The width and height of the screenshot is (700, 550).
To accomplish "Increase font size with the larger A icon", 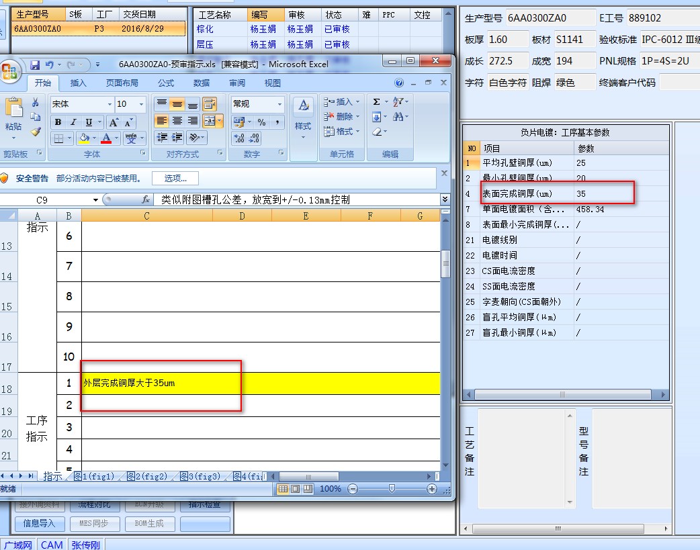I will point(114,122).
